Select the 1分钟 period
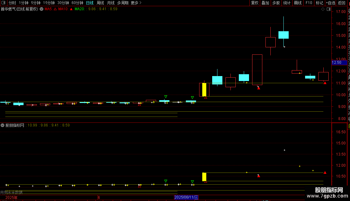Image resolution: width=350 pixels, height=201 pixels. (24, 3)
